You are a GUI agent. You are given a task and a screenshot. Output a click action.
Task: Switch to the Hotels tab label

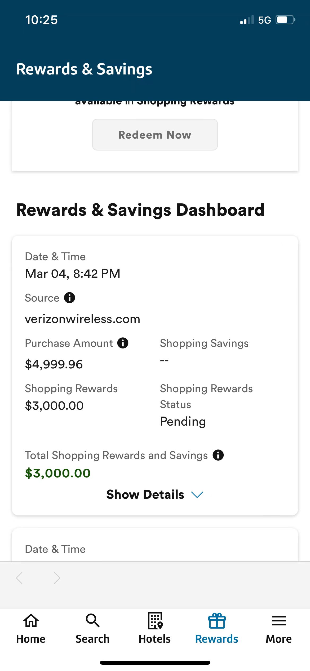click(x=155, y=639)
